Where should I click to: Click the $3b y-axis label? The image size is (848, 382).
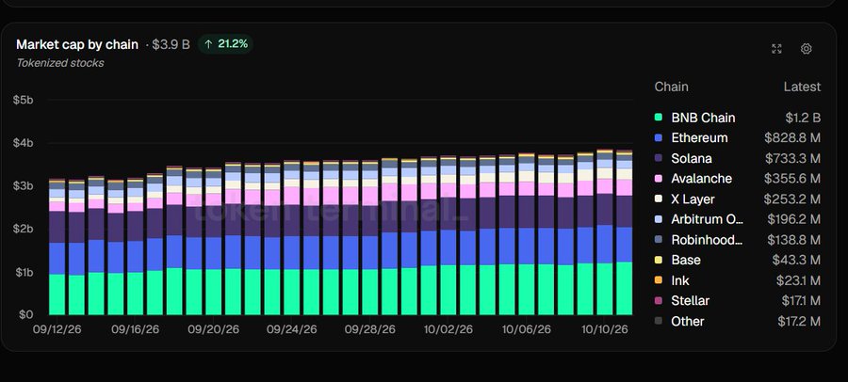click(x=24, y=186)
